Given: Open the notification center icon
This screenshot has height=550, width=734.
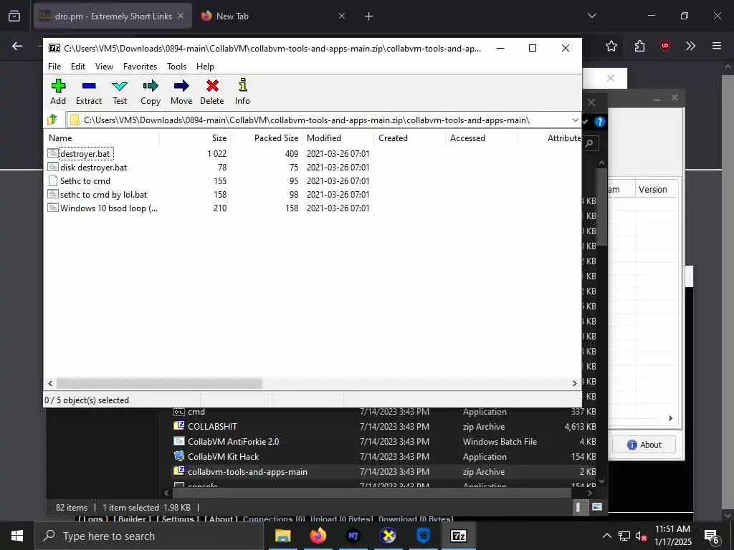Looking at the screenshot, I should pyautogui.click(x=712, y=536).
